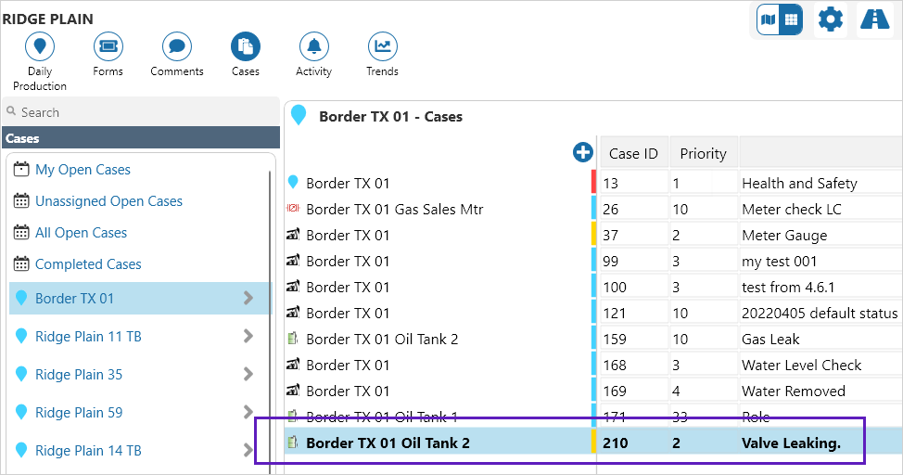Expand the Border TX 01 chevron
Image resolution: width=903 pixels, height=475 pixels.
(248, 298)
